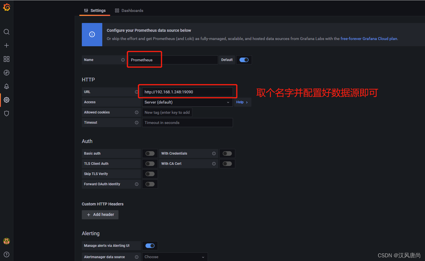Open the Dashboards grid icon in sidebar
The height and width of the screenshot is (261, 425).
[7, 59]
